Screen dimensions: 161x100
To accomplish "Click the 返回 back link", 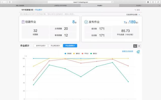I will pos(137,10).
